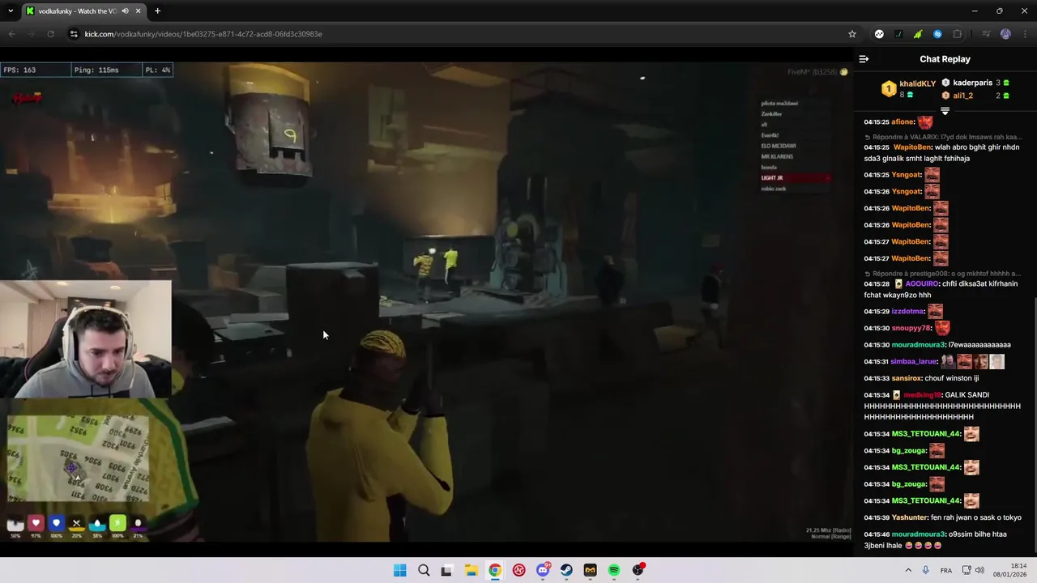Click the Chat Replay heading
The image size is (1037, 583).
(945, 59)
